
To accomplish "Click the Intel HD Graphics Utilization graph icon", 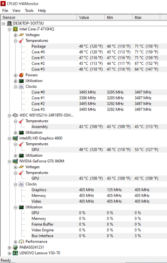I will point(21,156).
